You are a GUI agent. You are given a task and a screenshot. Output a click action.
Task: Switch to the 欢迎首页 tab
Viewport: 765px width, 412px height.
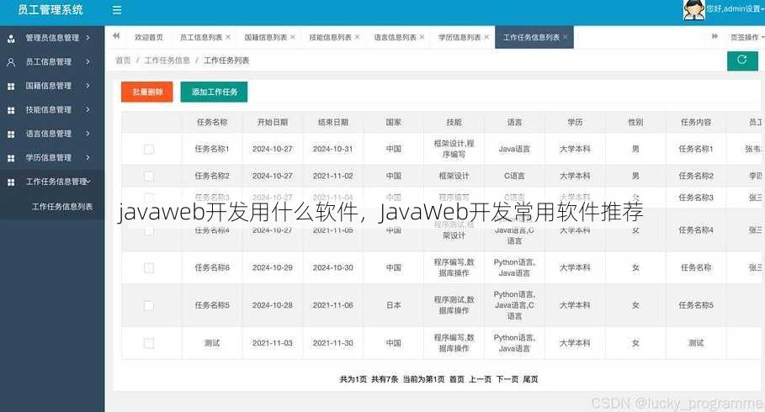[149, 37]
